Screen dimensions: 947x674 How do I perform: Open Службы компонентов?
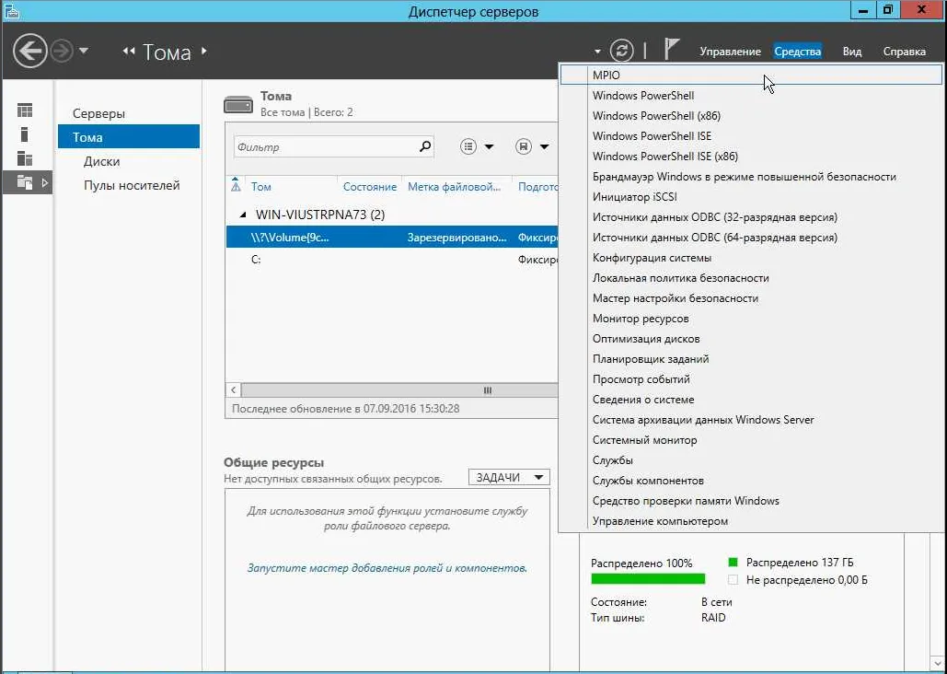click(751, 480)
